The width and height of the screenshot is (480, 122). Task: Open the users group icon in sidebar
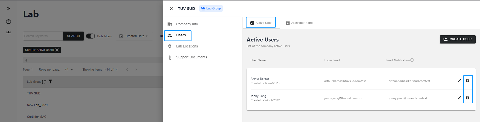(x=8, y=32)
